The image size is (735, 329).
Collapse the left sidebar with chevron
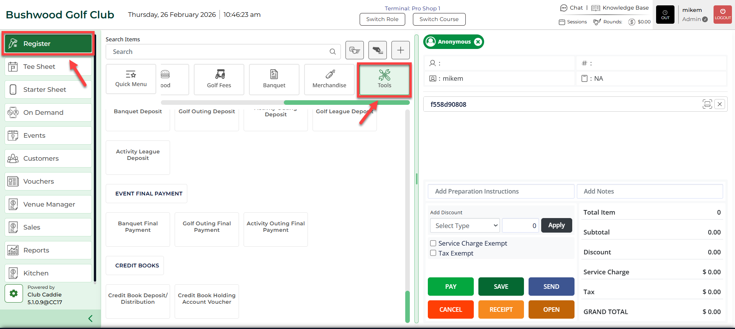pos(90,318)
